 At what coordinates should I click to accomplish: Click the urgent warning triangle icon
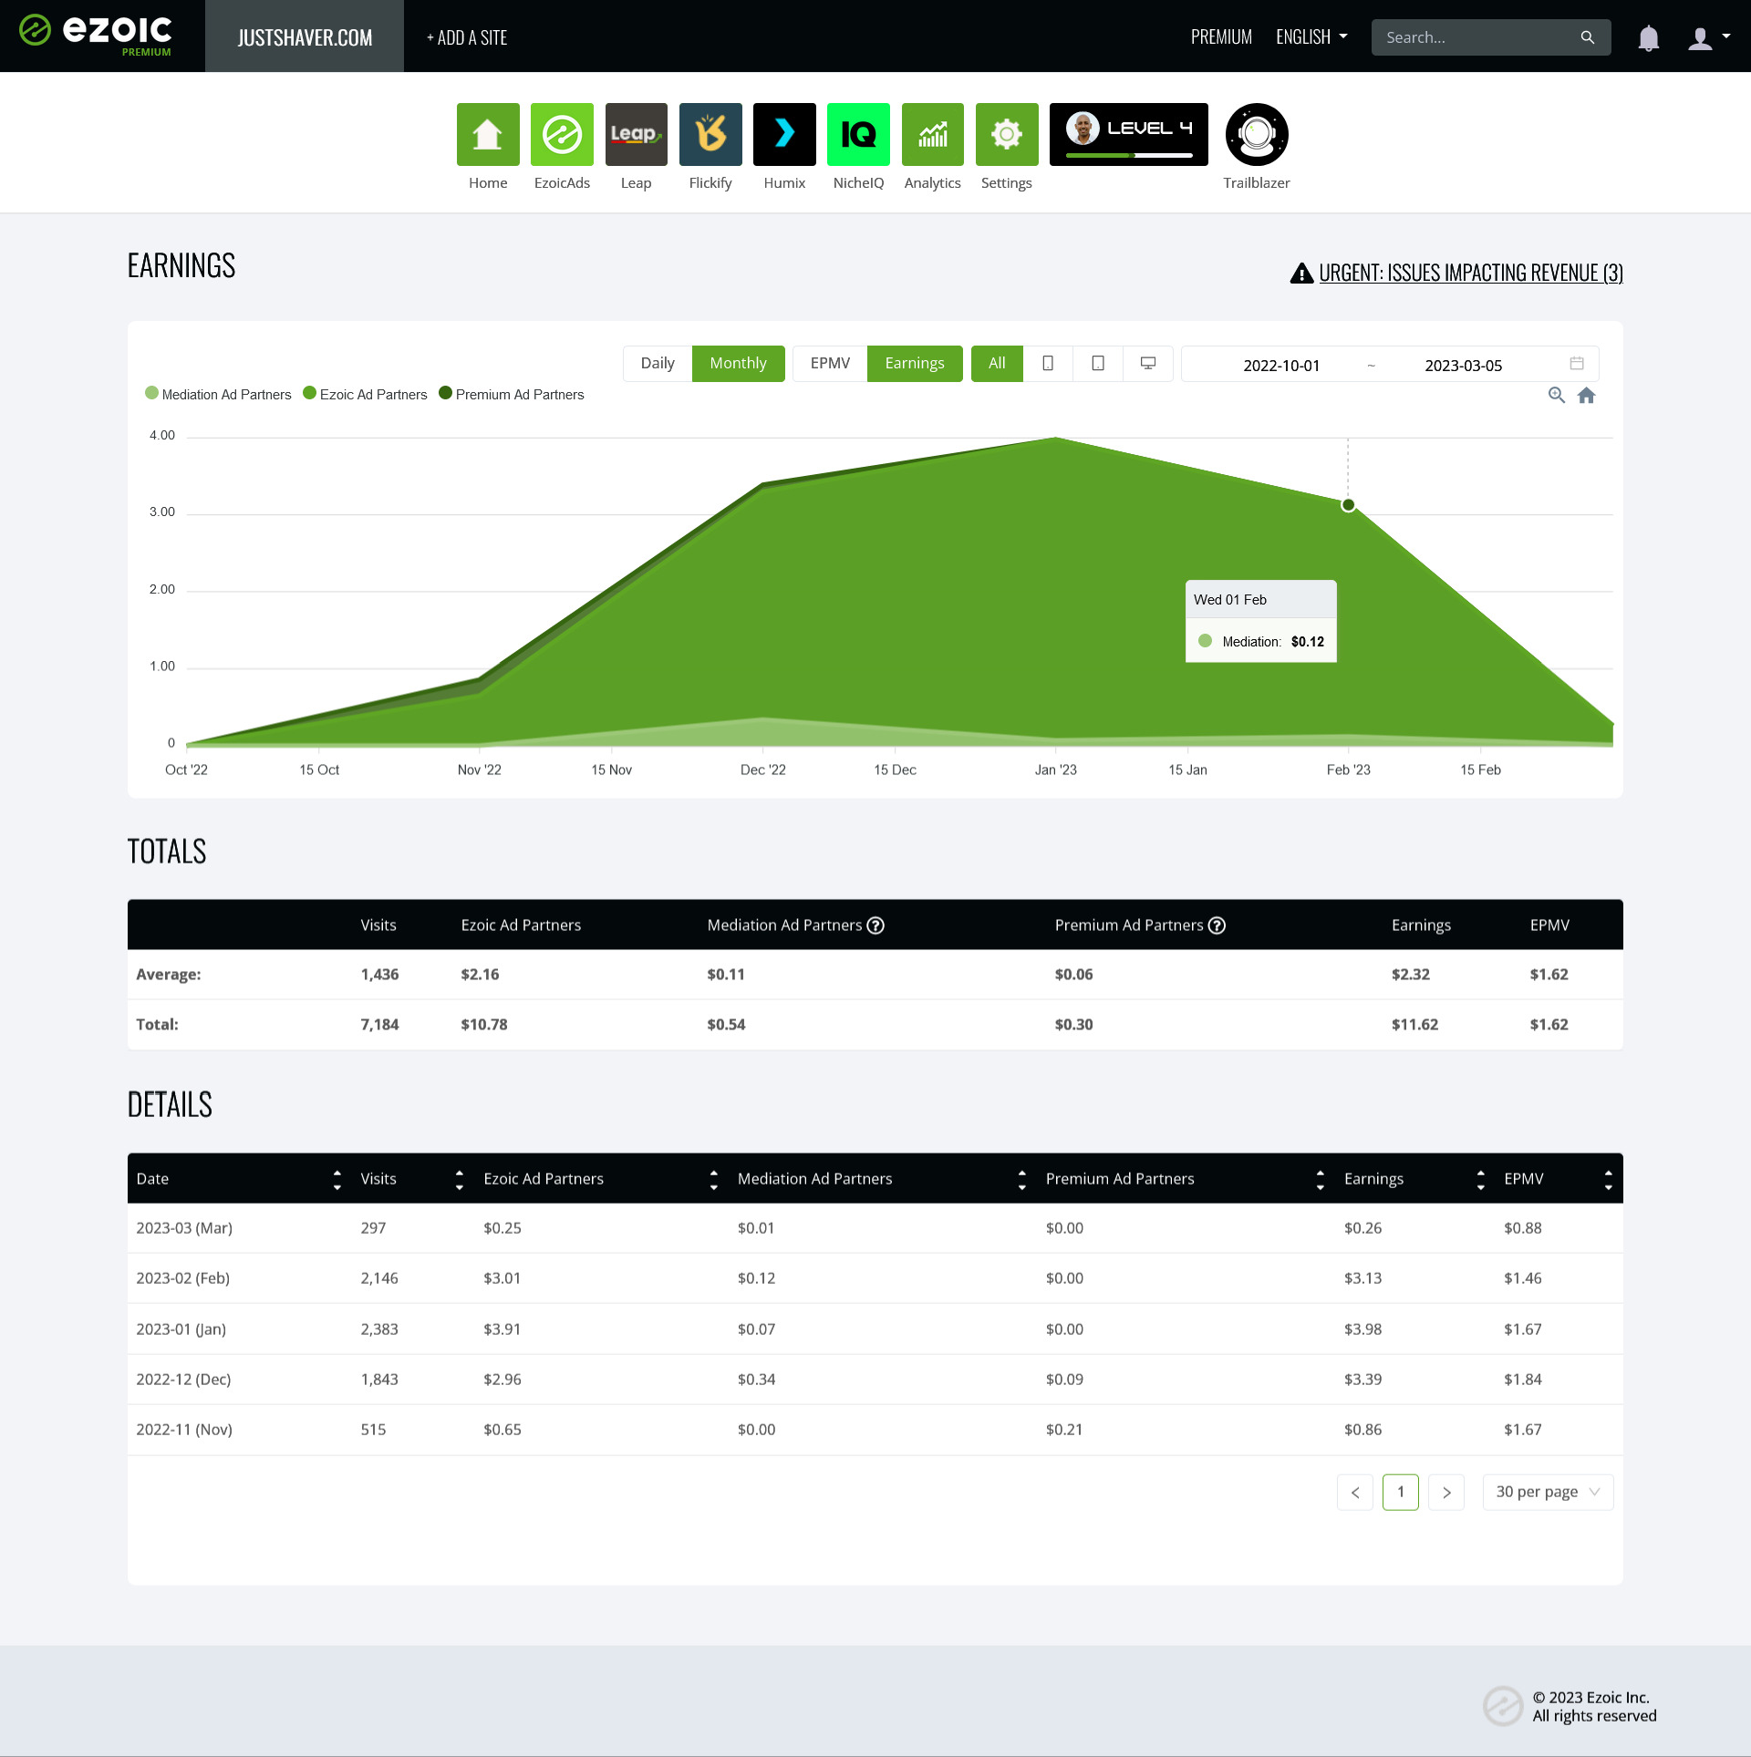[1301, 273]
